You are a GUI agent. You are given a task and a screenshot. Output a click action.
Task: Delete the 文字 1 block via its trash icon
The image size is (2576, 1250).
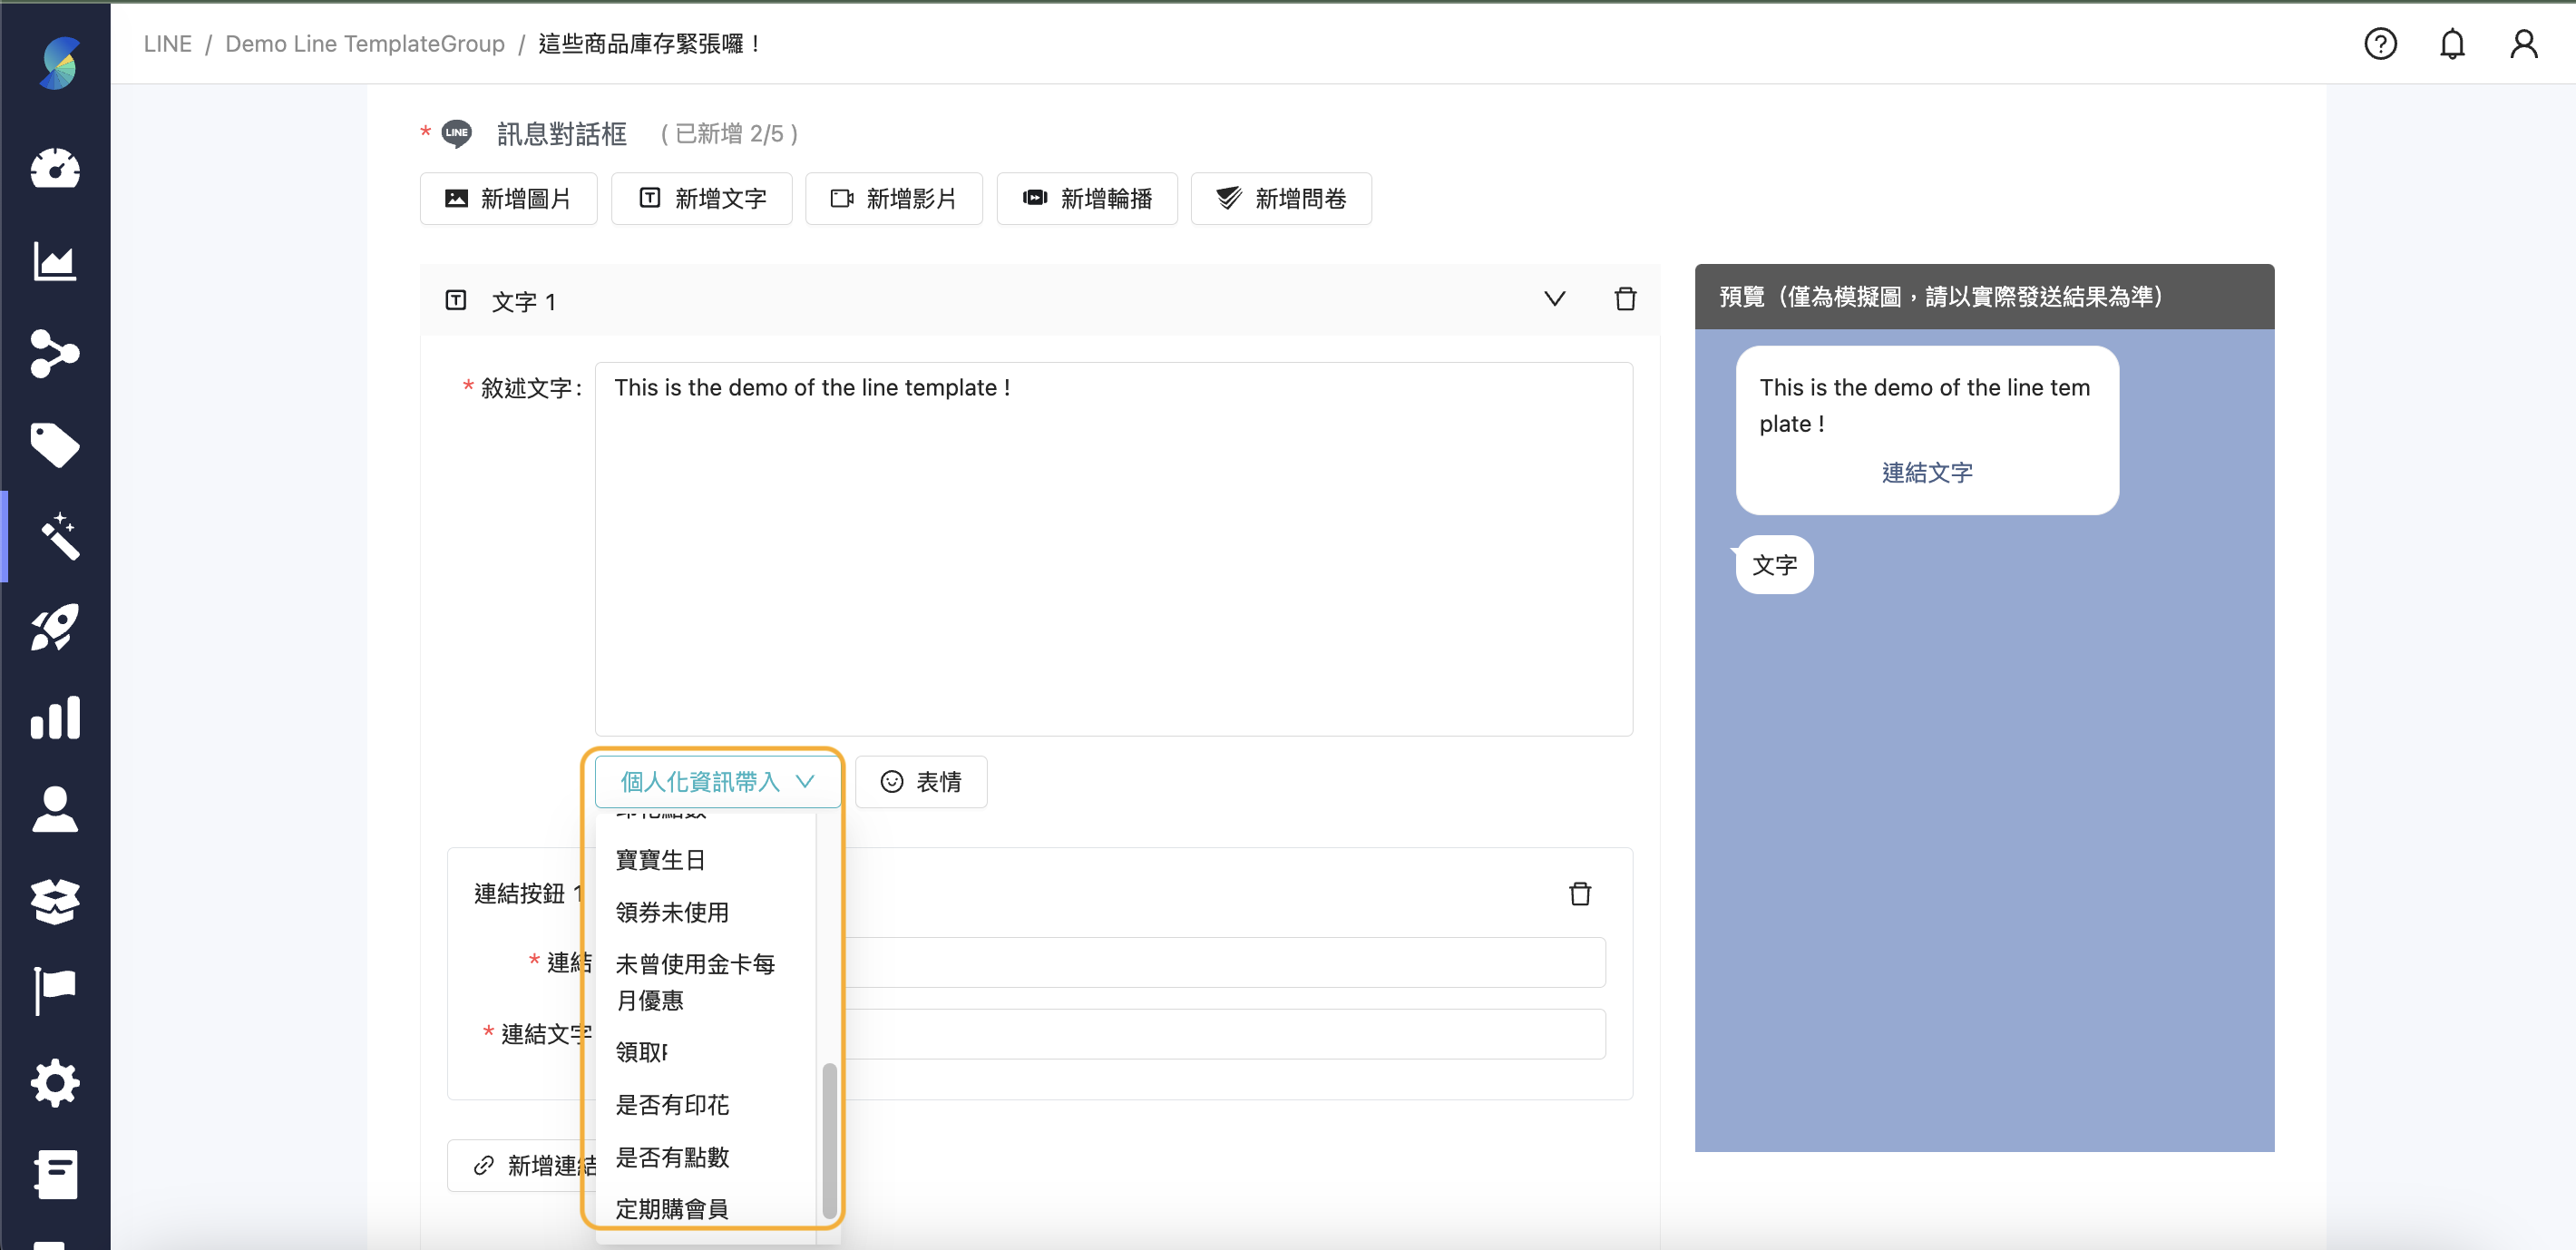tap(1625, 298)
